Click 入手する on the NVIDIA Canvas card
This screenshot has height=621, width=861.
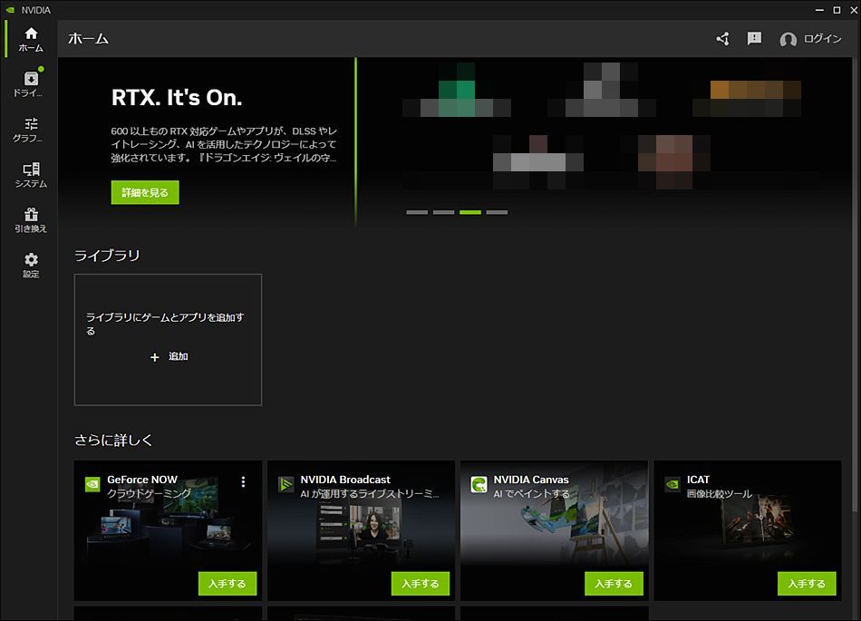point(614,584)
